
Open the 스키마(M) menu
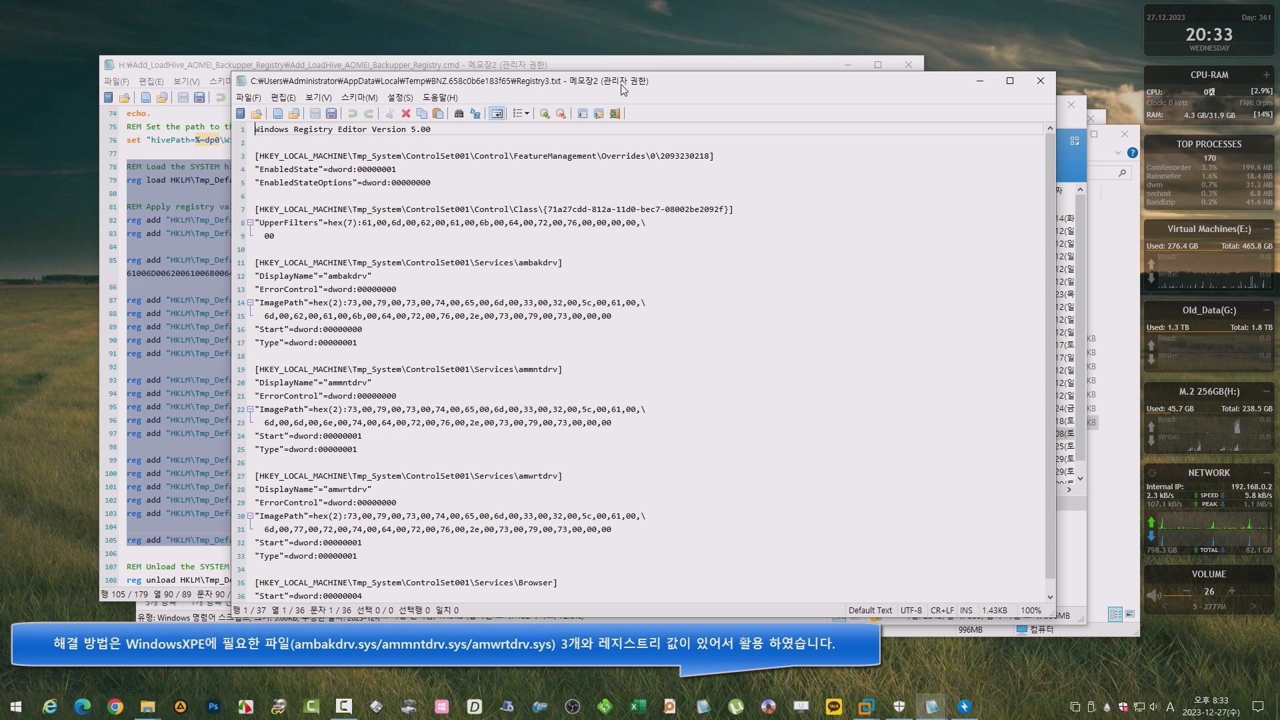click(x=359, y=97)
